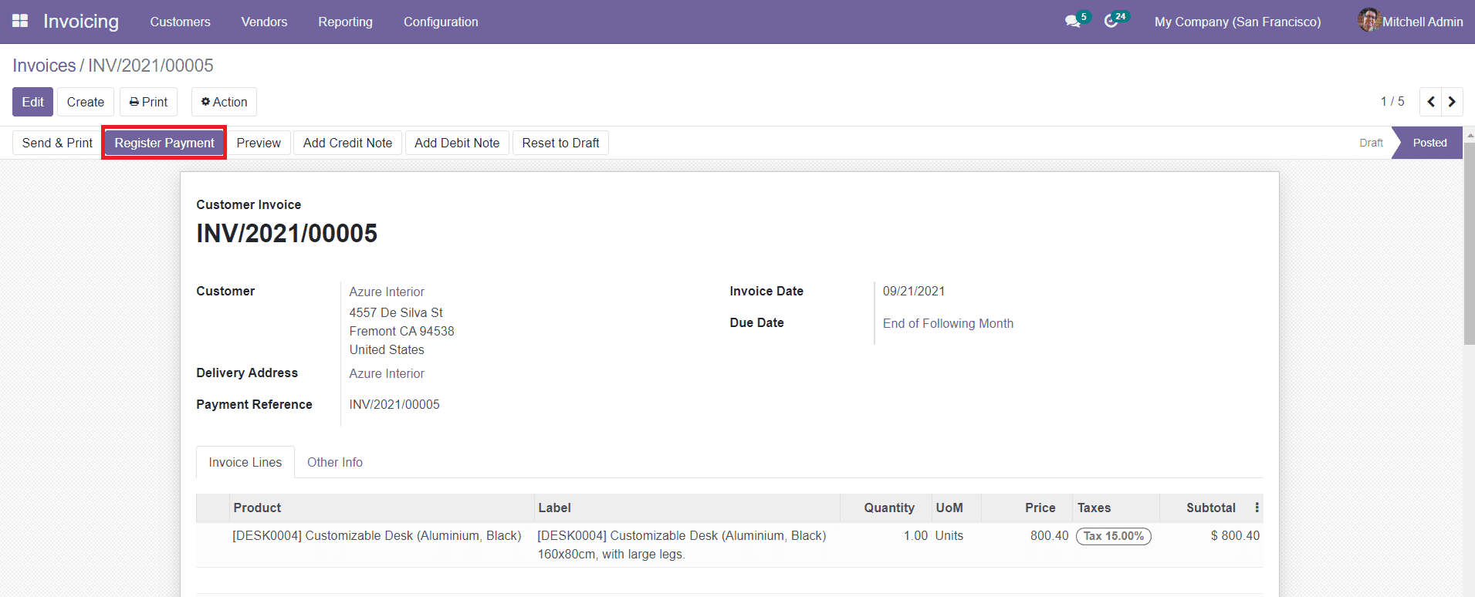Go to the next invoice record
The height and width of the screenshot is (597, 1475).
1452,102
